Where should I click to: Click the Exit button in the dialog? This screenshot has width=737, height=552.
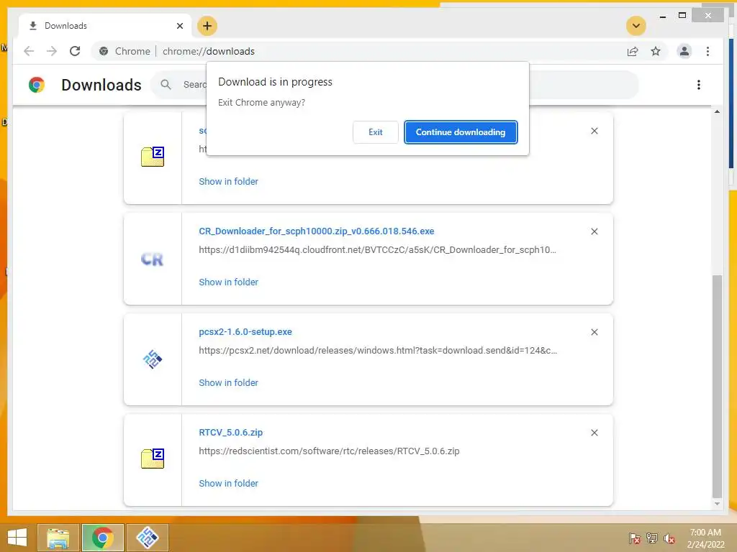point(375,132)
